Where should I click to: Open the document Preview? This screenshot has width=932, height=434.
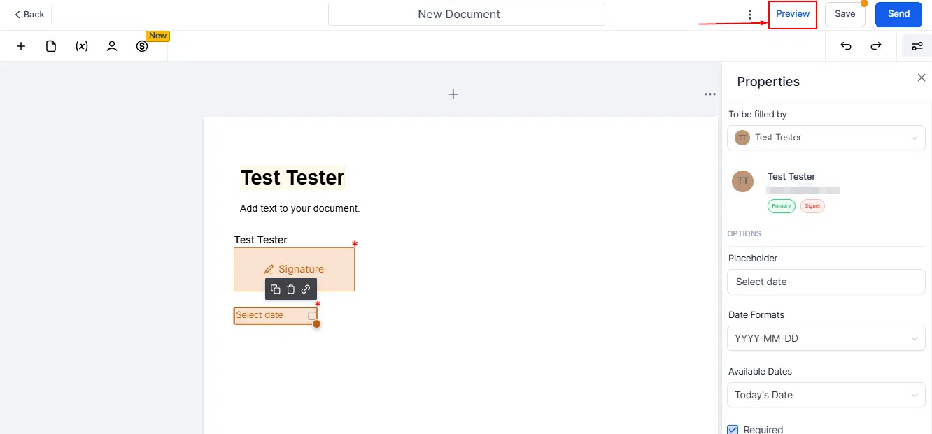click(x=793, y=14)
